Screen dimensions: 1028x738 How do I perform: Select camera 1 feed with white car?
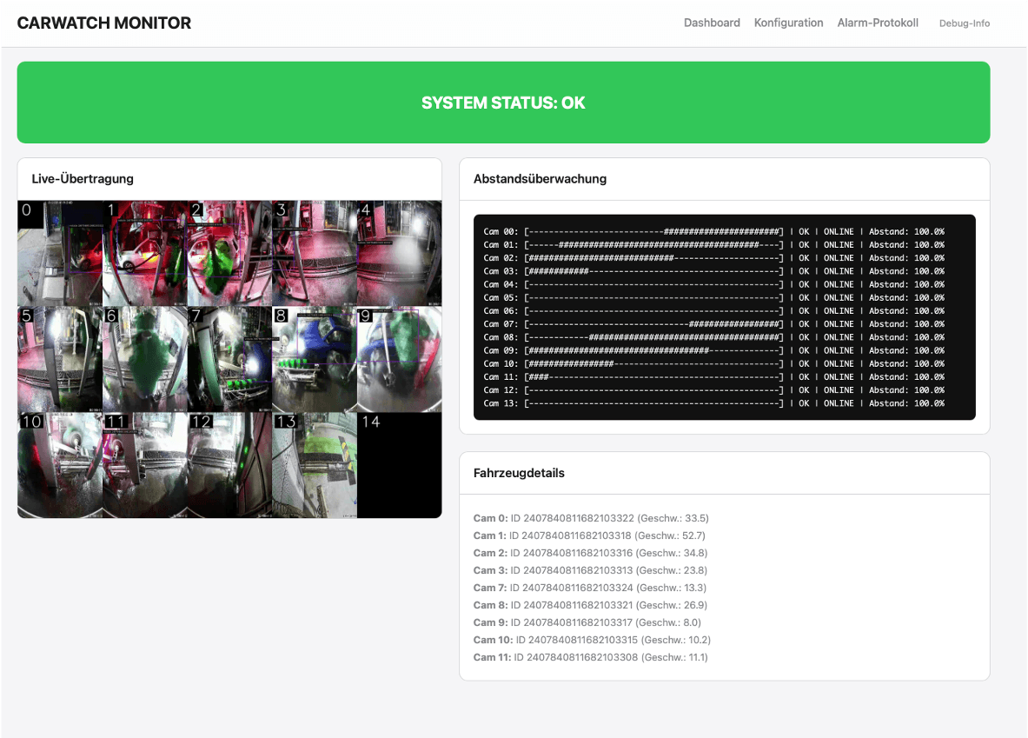pyautogui.click(x=144, y=253)
